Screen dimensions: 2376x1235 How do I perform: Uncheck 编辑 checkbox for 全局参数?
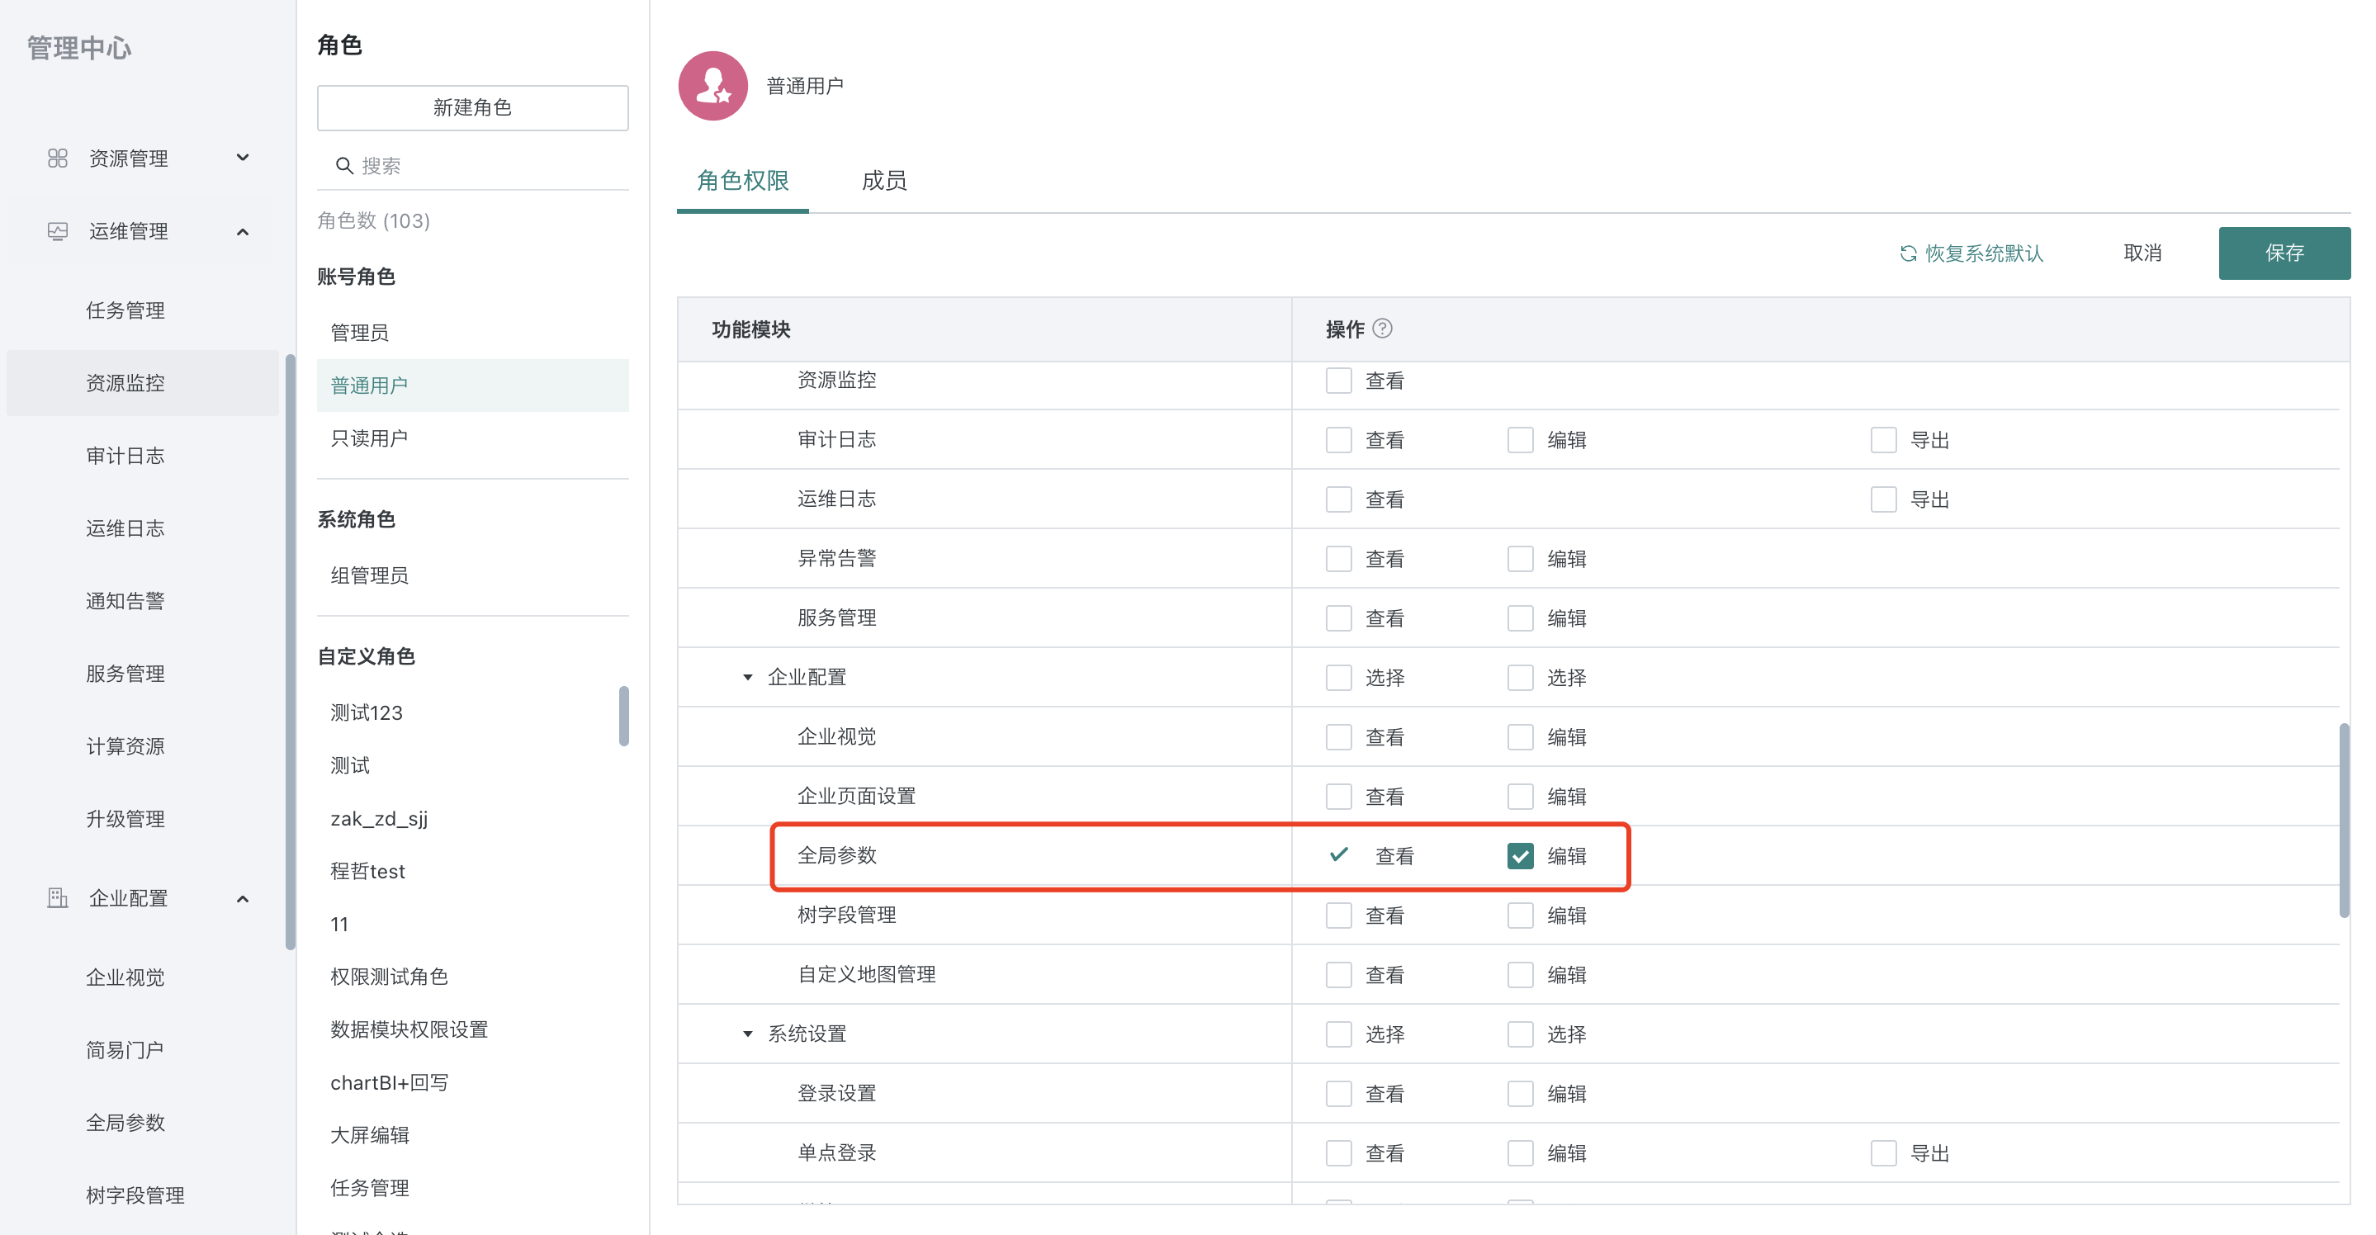coord(1519,856)
